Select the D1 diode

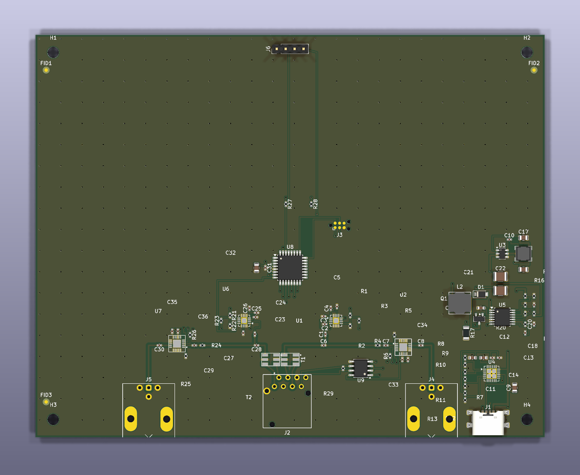[x=480, y=294]
